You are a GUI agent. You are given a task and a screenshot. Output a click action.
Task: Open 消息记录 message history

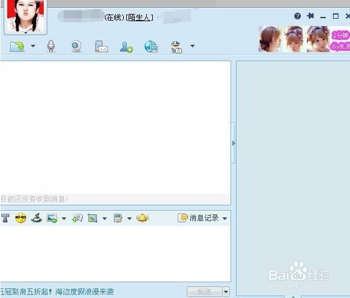coord(198,218)
